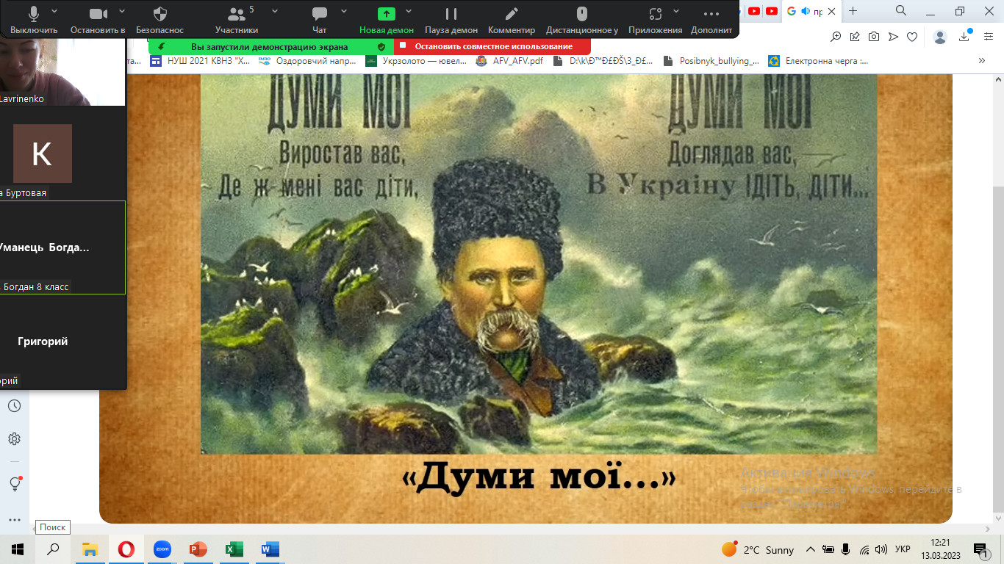Viewport: 1004px width, 564px height.
Task: Expand arrow next to Приложения
Action: pos(675,12)
